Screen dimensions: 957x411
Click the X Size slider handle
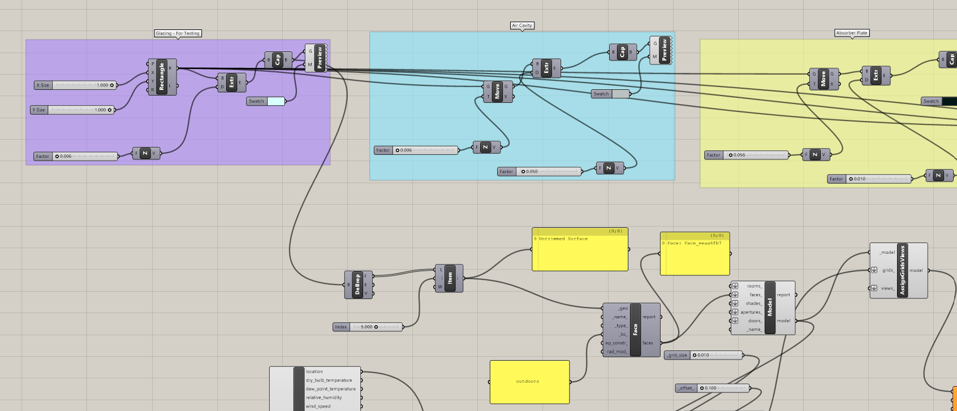click(x=112, y=85)
